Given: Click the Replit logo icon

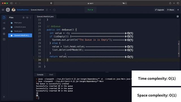Looking at the screenshot, I should (x=8, y=10).
